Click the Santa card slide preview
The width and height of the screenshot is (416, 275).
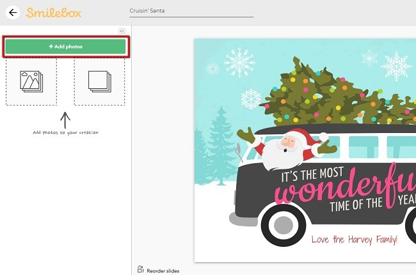305,150
